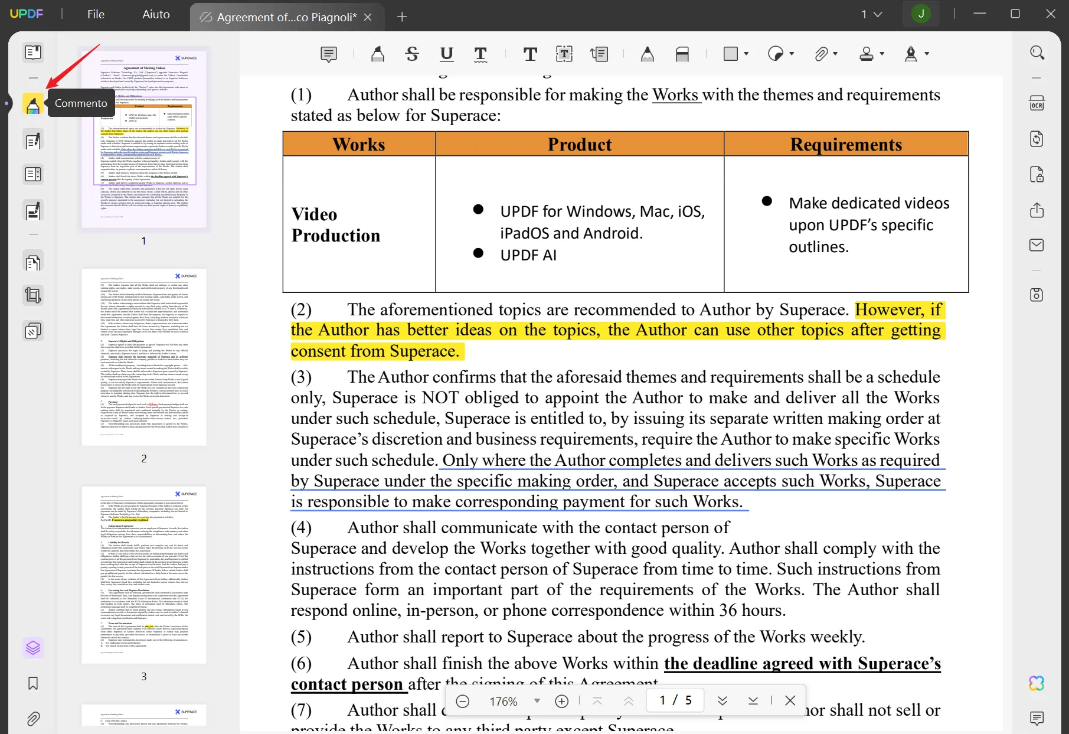Open the Reader mode icon in left sidebar
The width and height of the screenshot is (1069, 734).
tap(33, 53)
